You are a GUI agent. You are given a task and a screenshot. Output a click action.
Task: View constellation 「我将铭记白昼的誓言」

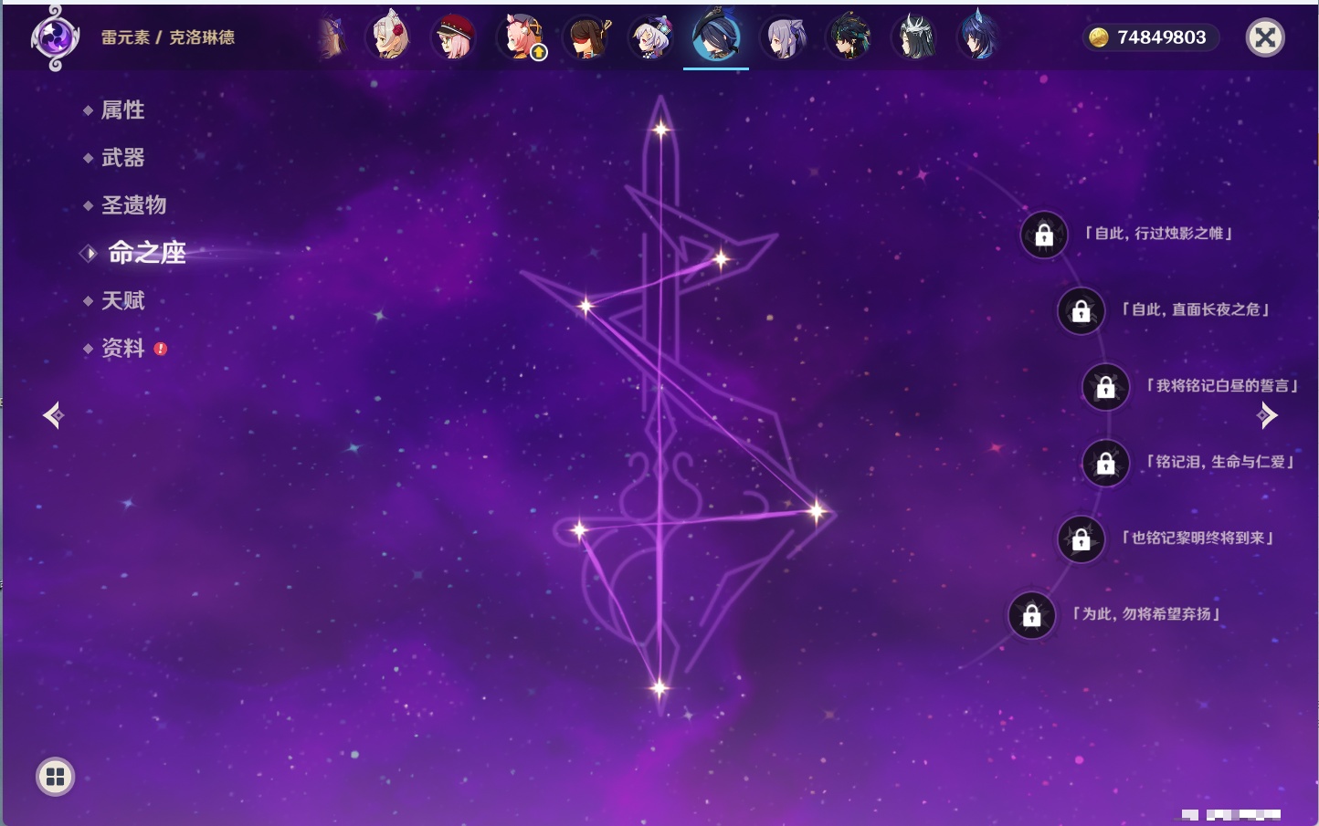click(1222, 385)
